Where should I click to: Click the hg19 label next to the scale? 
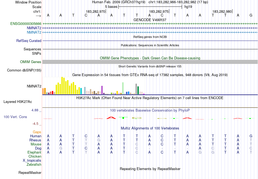[x=188, y=7]
